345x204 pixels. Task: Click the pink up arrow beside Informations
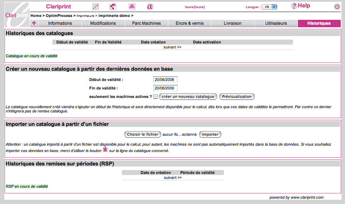pos(34,24)
